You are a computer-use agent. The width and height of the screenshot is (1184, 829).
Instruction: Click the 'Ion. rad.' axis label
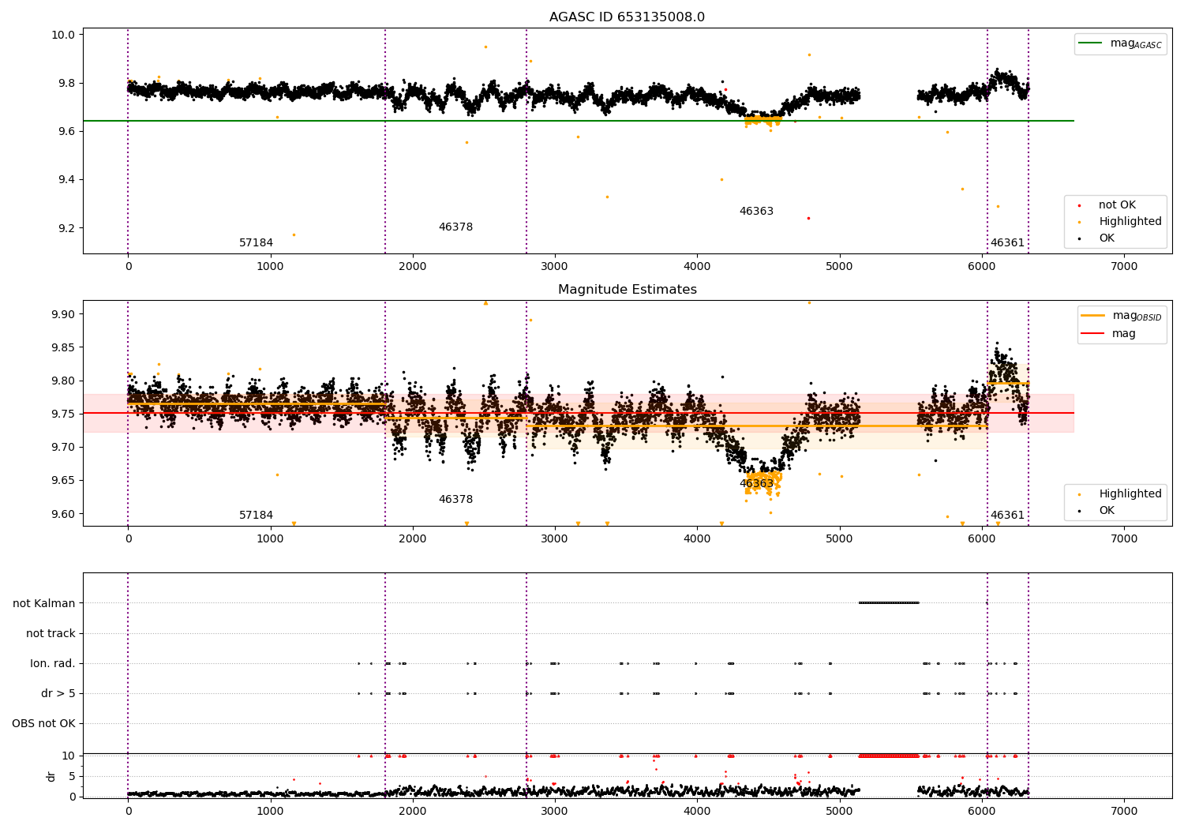(x=53, y=663)
